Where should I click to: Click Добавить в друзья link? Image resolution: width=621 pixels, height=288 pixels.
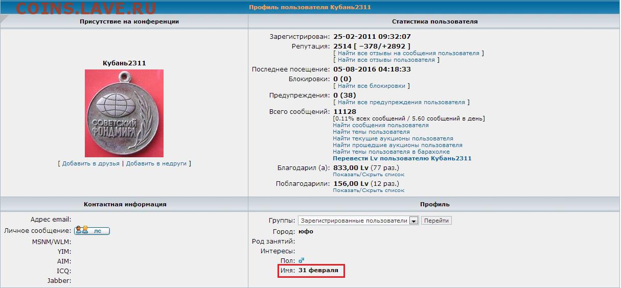91,163
